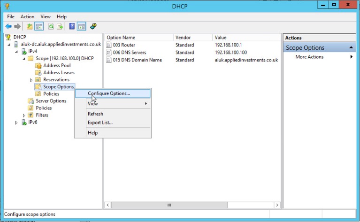Choose Configure Options from context menu
This screenshot has width=360, height=222.
(109, 93)
